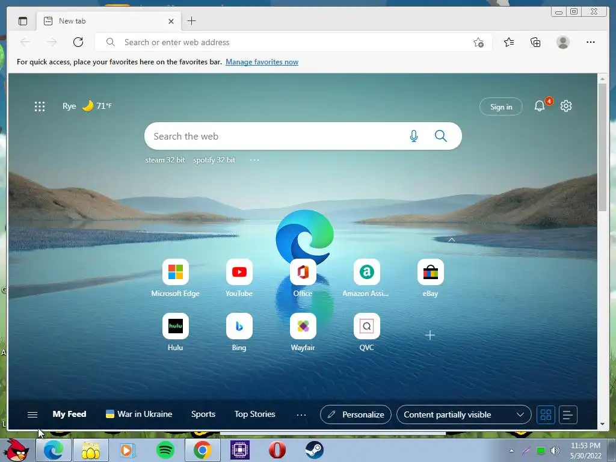Open the feed hamburger menu
This screenshot has height=462, width=616.
(32, 414)
